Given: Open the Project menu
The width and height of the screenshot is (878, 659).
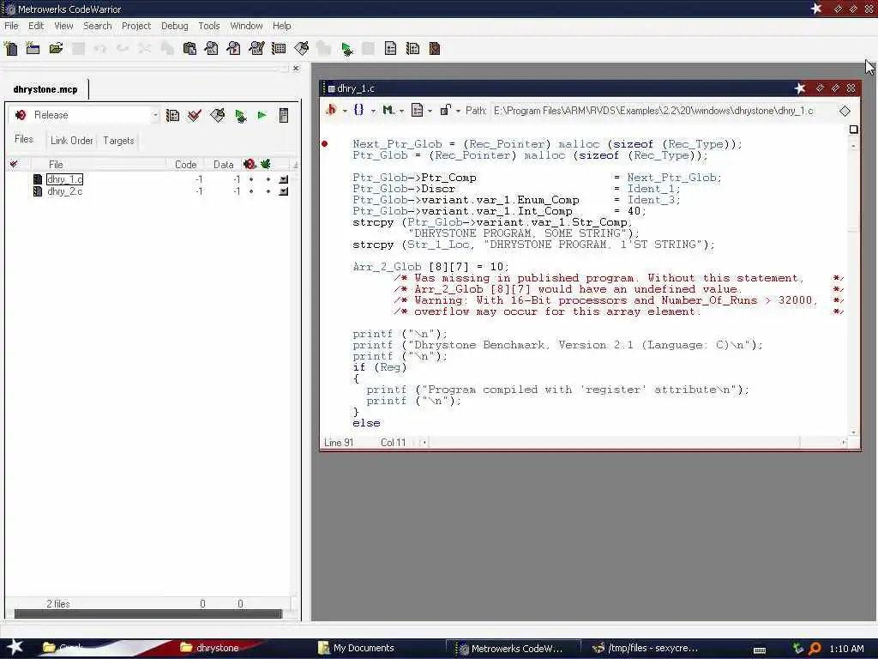Looking at the screenshot, I should 136,26.
